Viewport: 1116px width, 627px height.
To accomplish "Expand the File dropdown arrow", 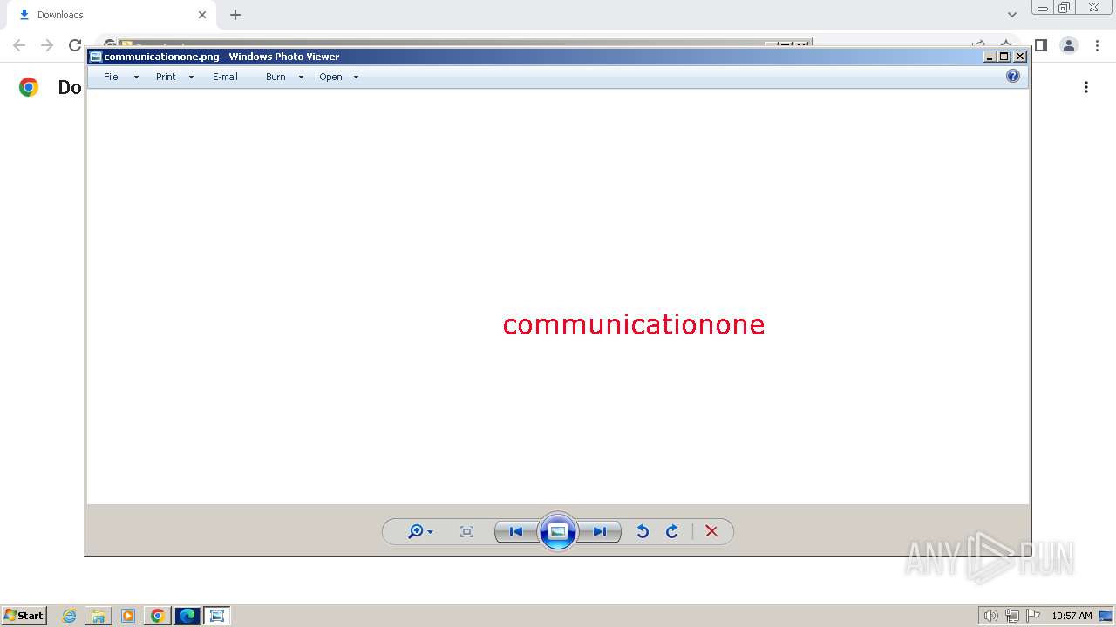I will pyautogui.click(x=136, y=77).
